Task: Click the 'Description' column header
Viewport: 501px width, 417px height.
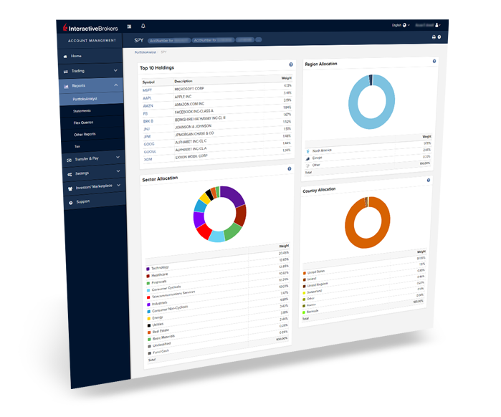Action: click(x=183, y=81)
